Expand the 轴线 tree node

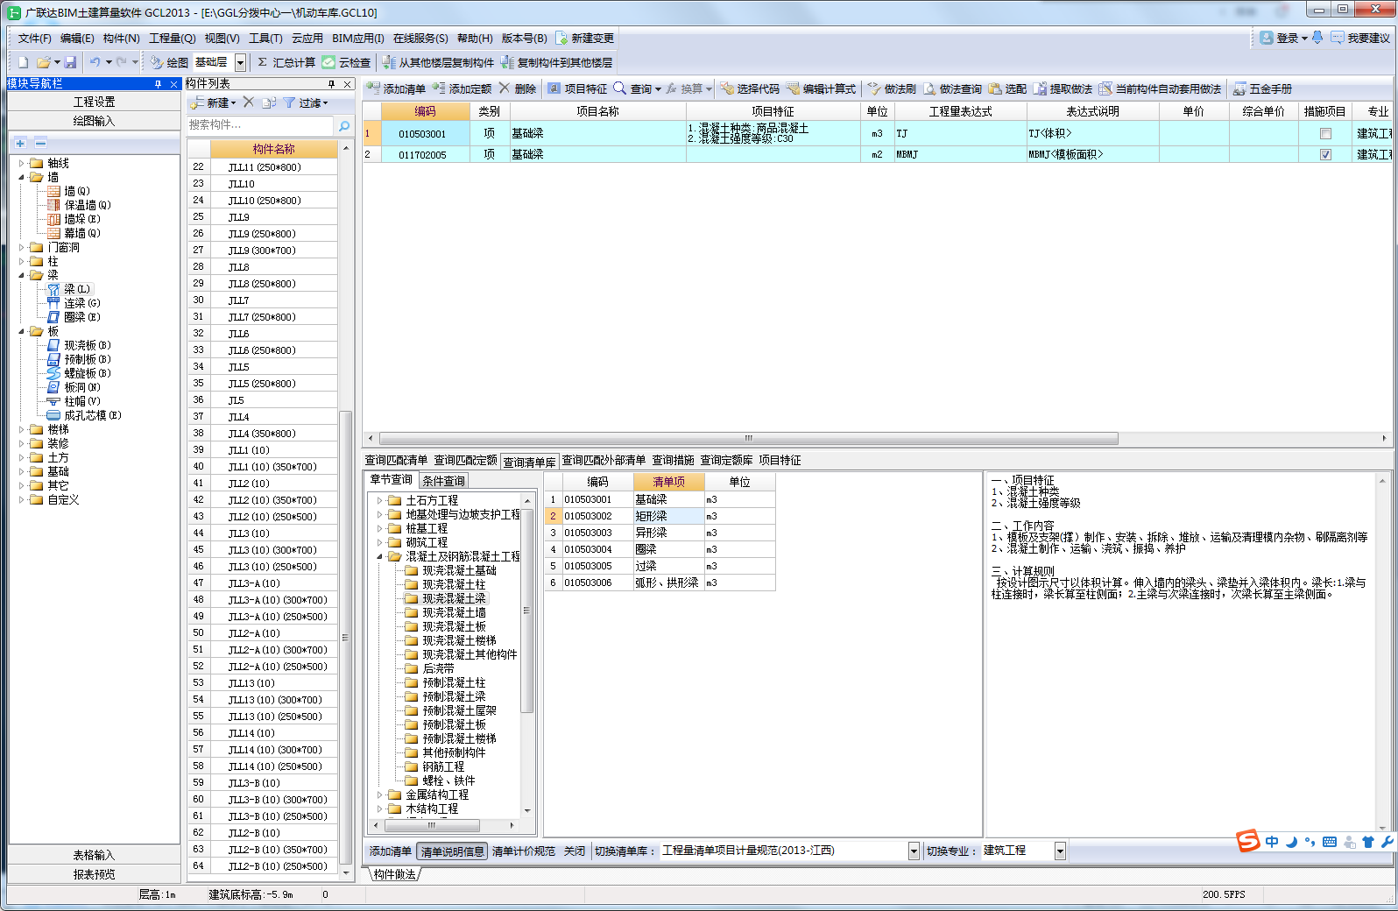tap(22, 163)
